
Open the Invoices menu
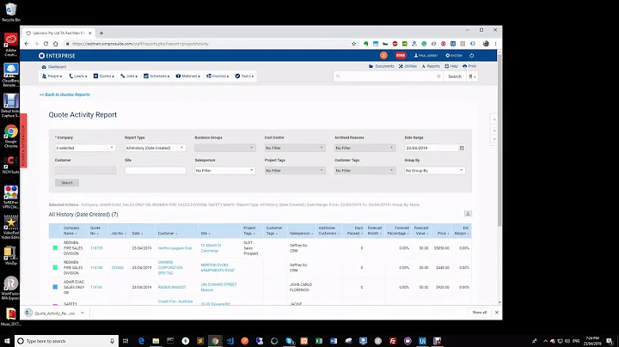pos(218,76)
